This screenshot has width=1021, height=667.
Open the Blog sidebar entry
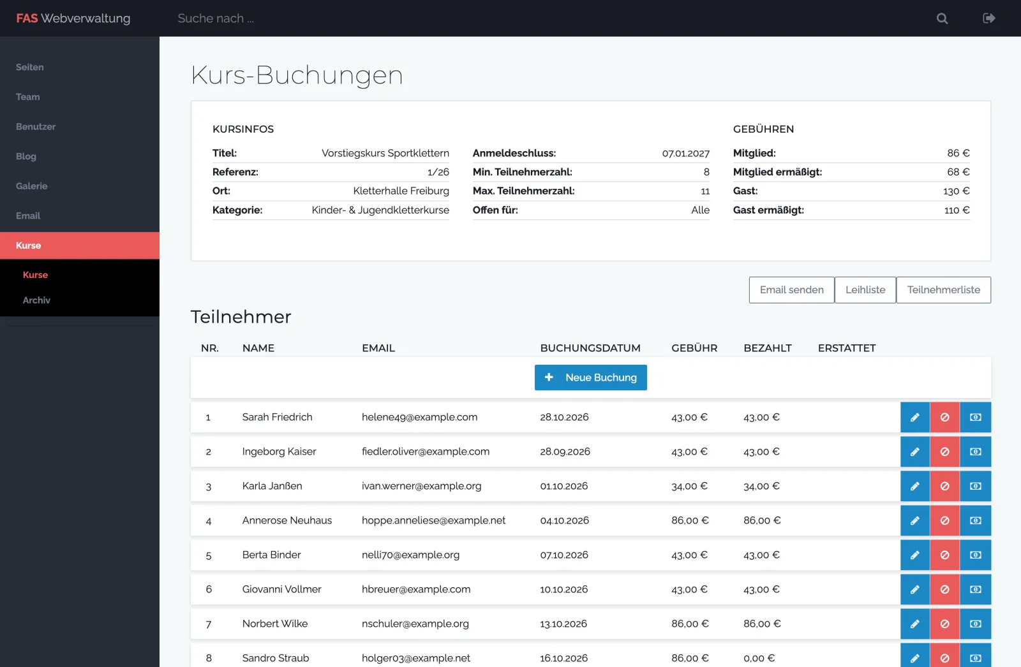click(x=80, y=156)
